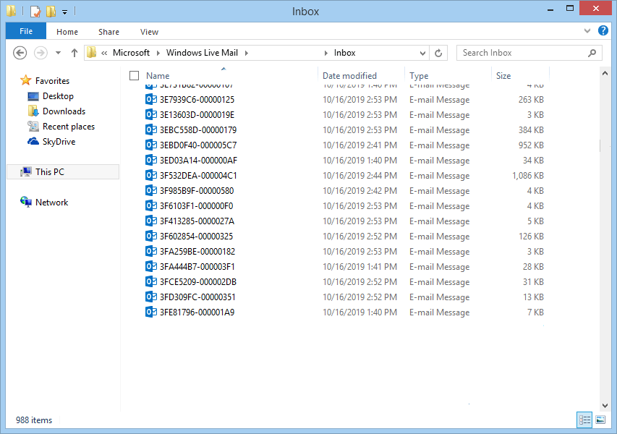617x434 pixels.
Task: Select Network in navigation pane
Action: coord(51,203)
